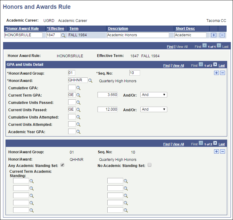Viewport: 233px width, 220px height.
Task: Click View All in academic standing section
Action: point(178,144)
